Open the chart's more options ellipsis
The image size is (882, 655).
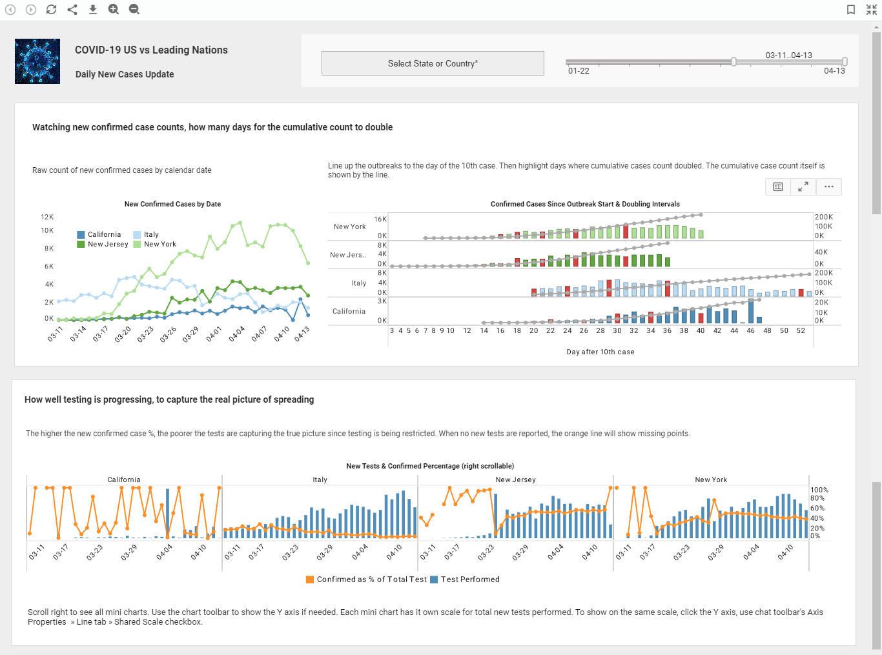(829, 187)
